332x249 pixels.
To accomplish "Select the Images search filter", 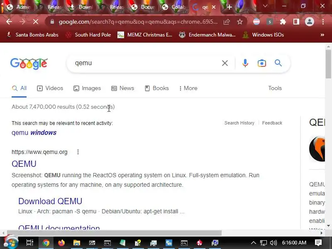I will click(87, 88).
